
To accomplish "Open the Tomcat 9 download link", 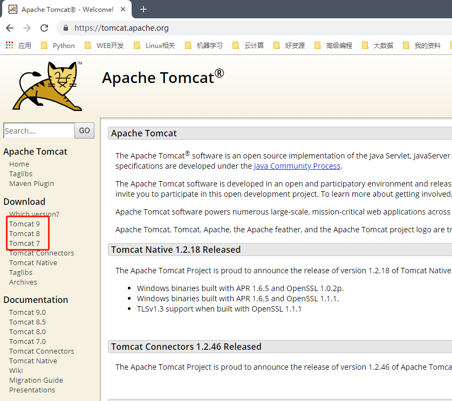I will [x=24, y=224].
